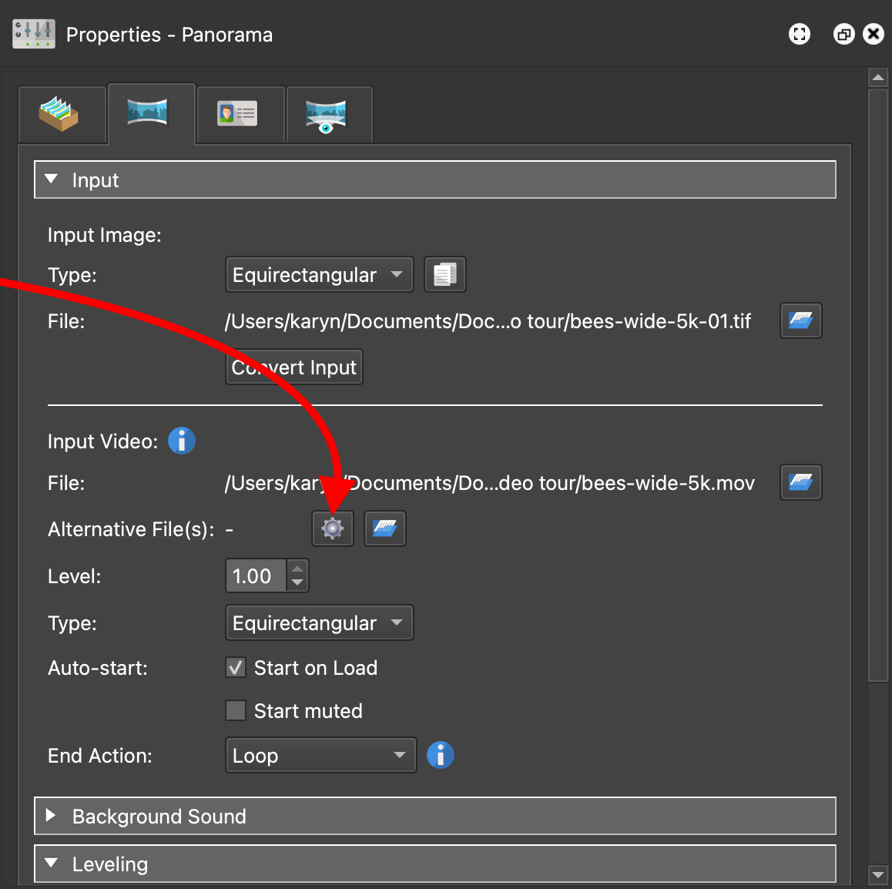Viewport: 892px width, 889px height.
Task: Open the folder icon for Alternative Files
Action: coord(384,529)
